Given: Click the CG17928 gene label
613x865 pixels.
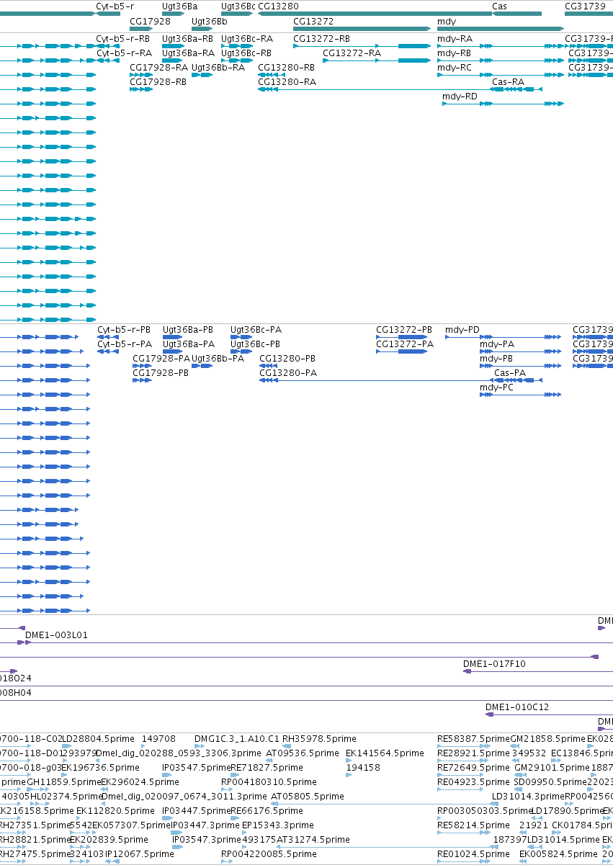Looking at the screenshot, I should (150, 21).
